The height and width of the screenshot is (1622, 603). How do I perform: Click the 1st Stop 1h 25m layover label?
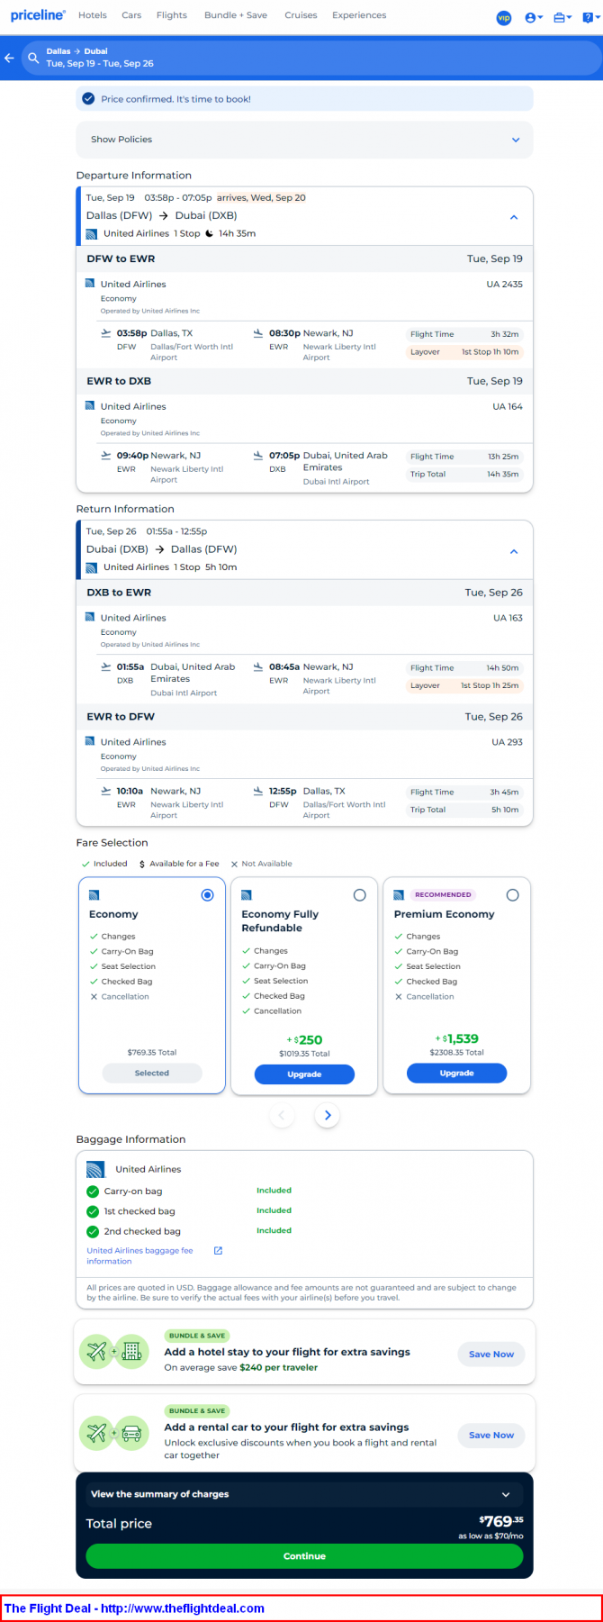[490, 686]
